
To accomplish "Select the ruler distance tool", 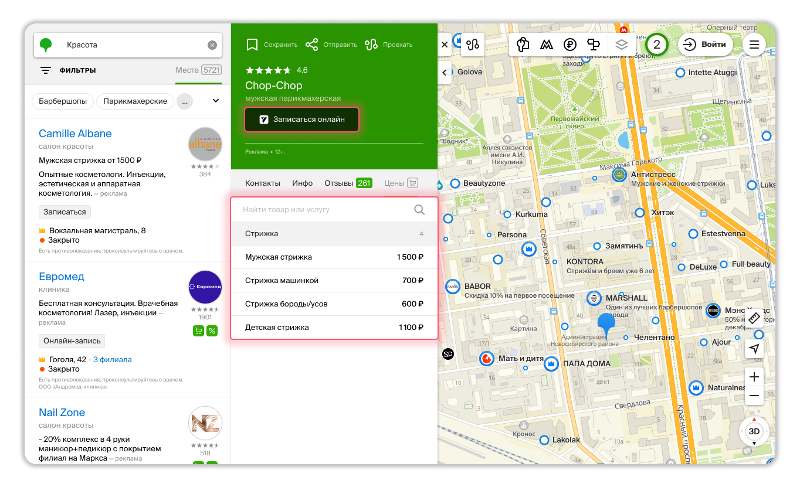I will (754, 319).
